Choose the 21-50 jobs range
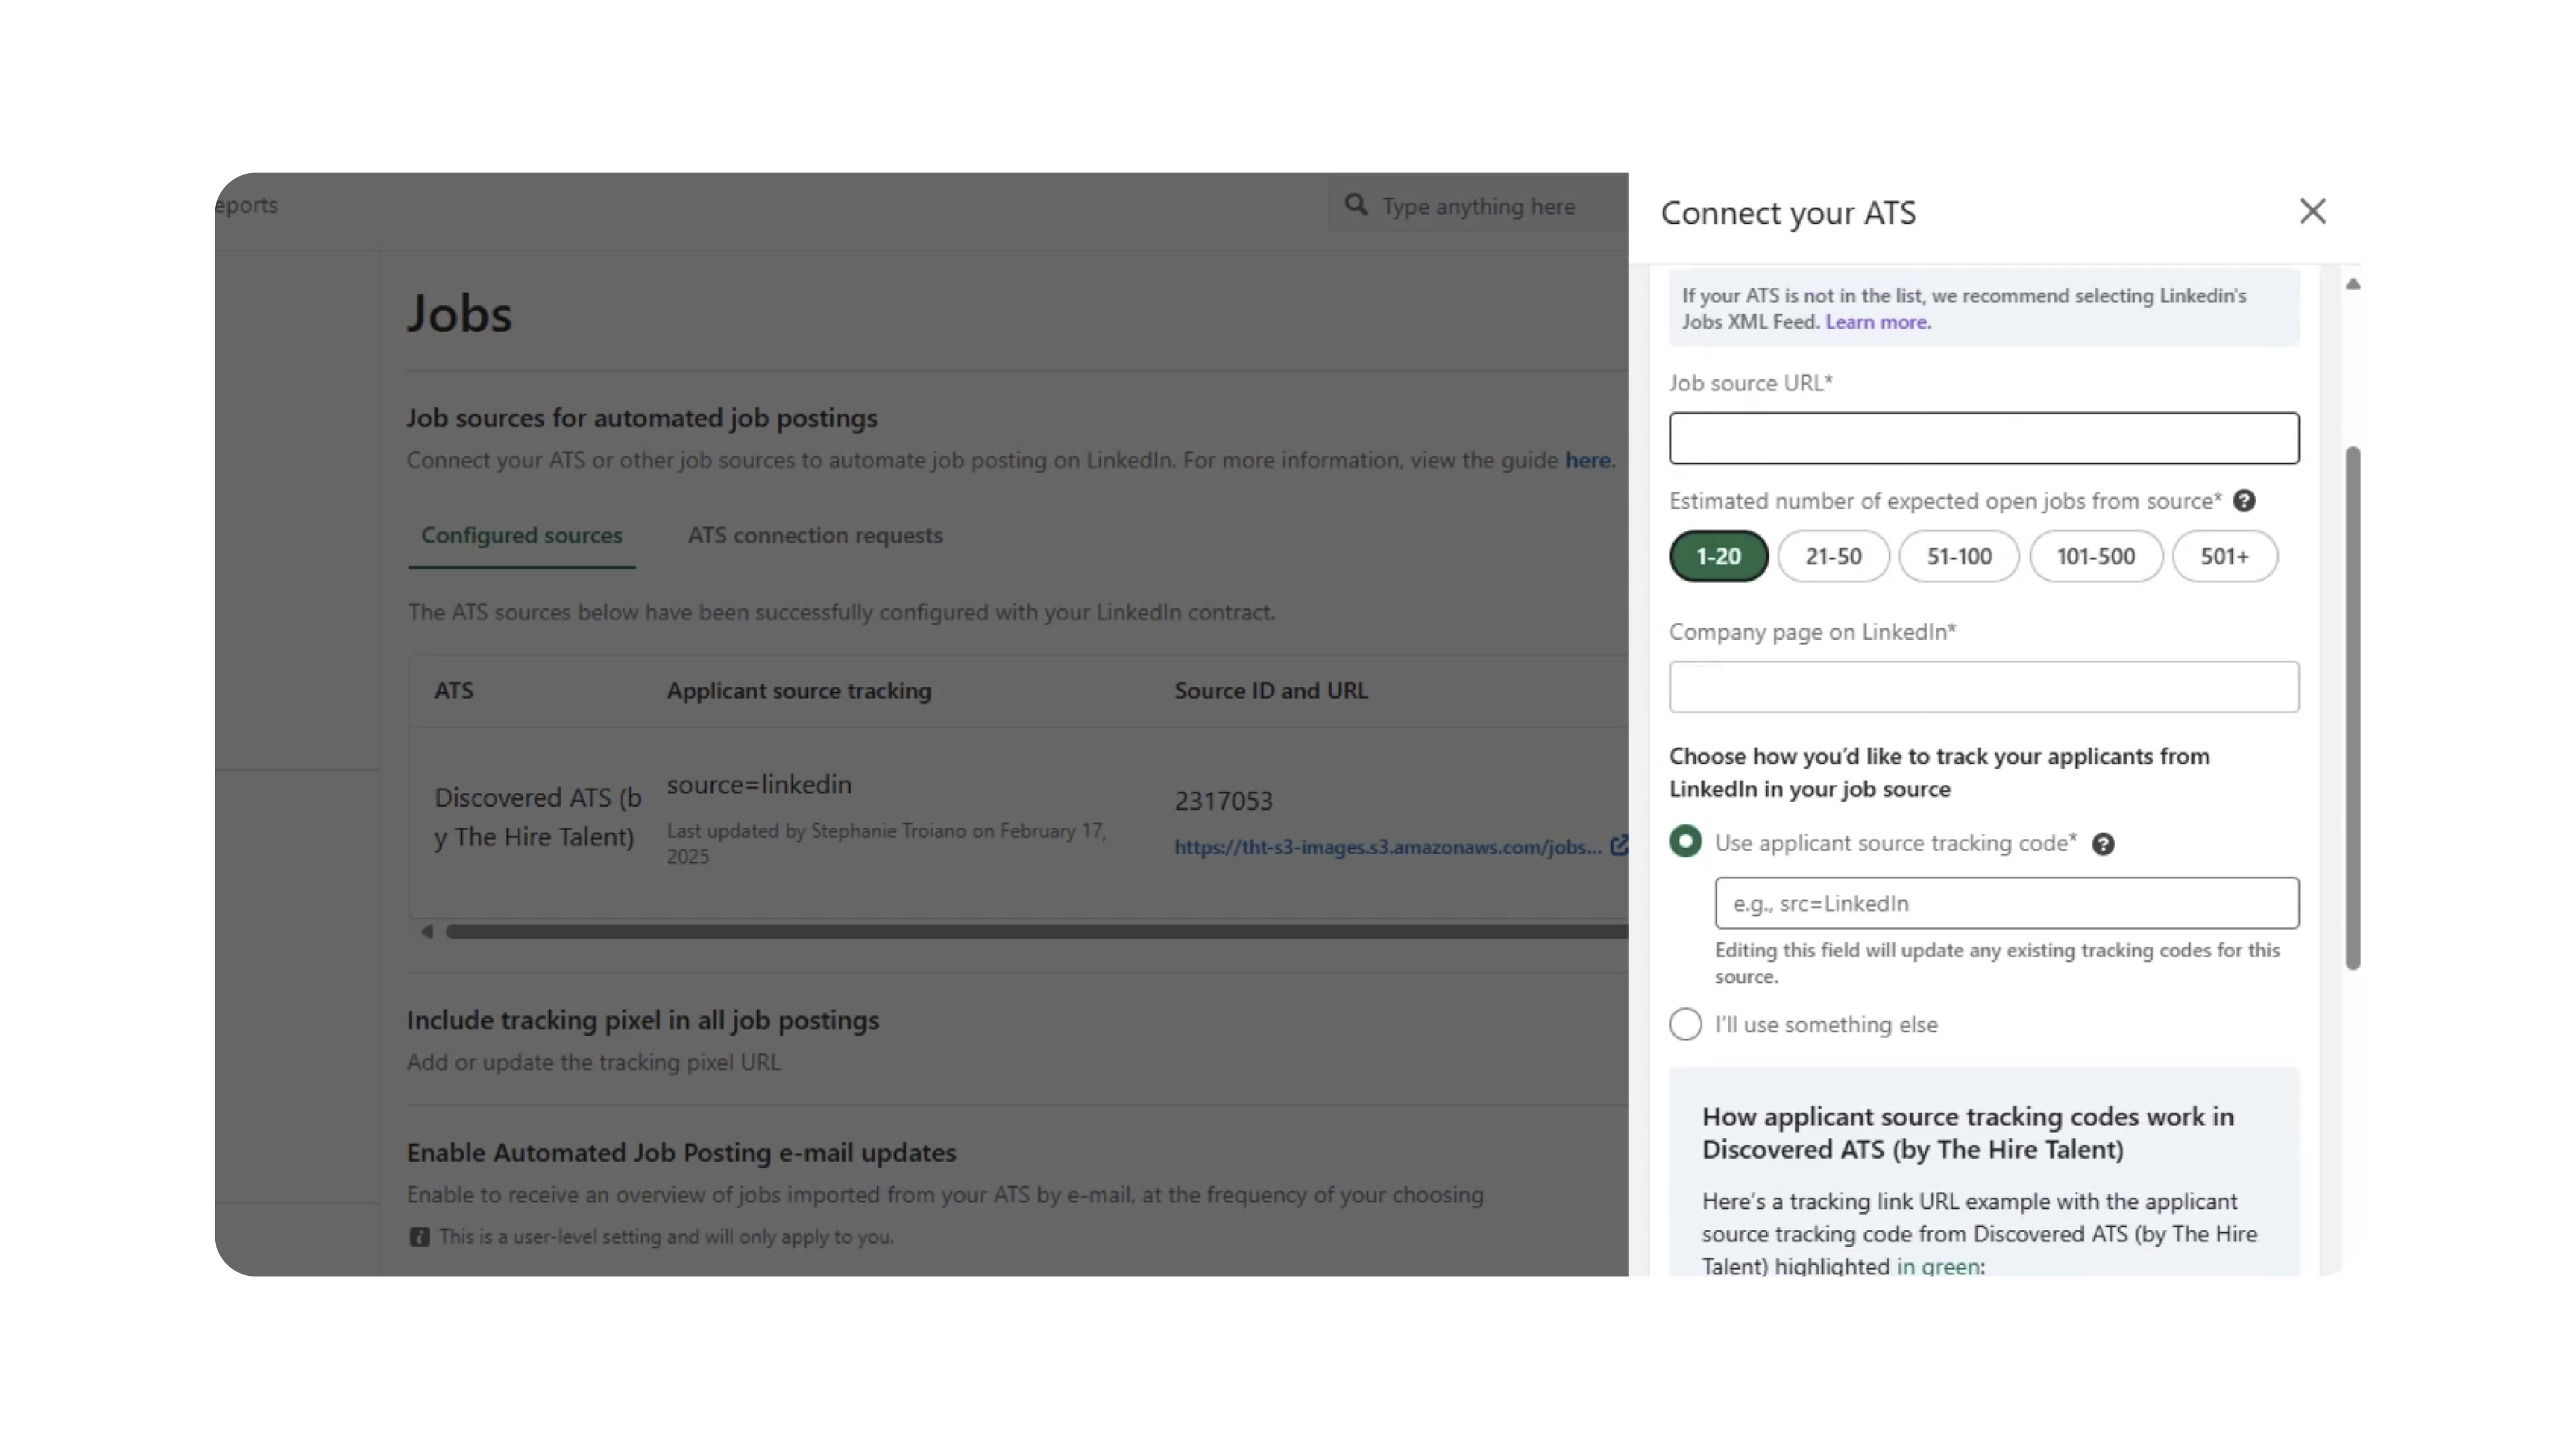Image resolution: width=2576 pixels, height=1449 pixels. pos(1833,556)
